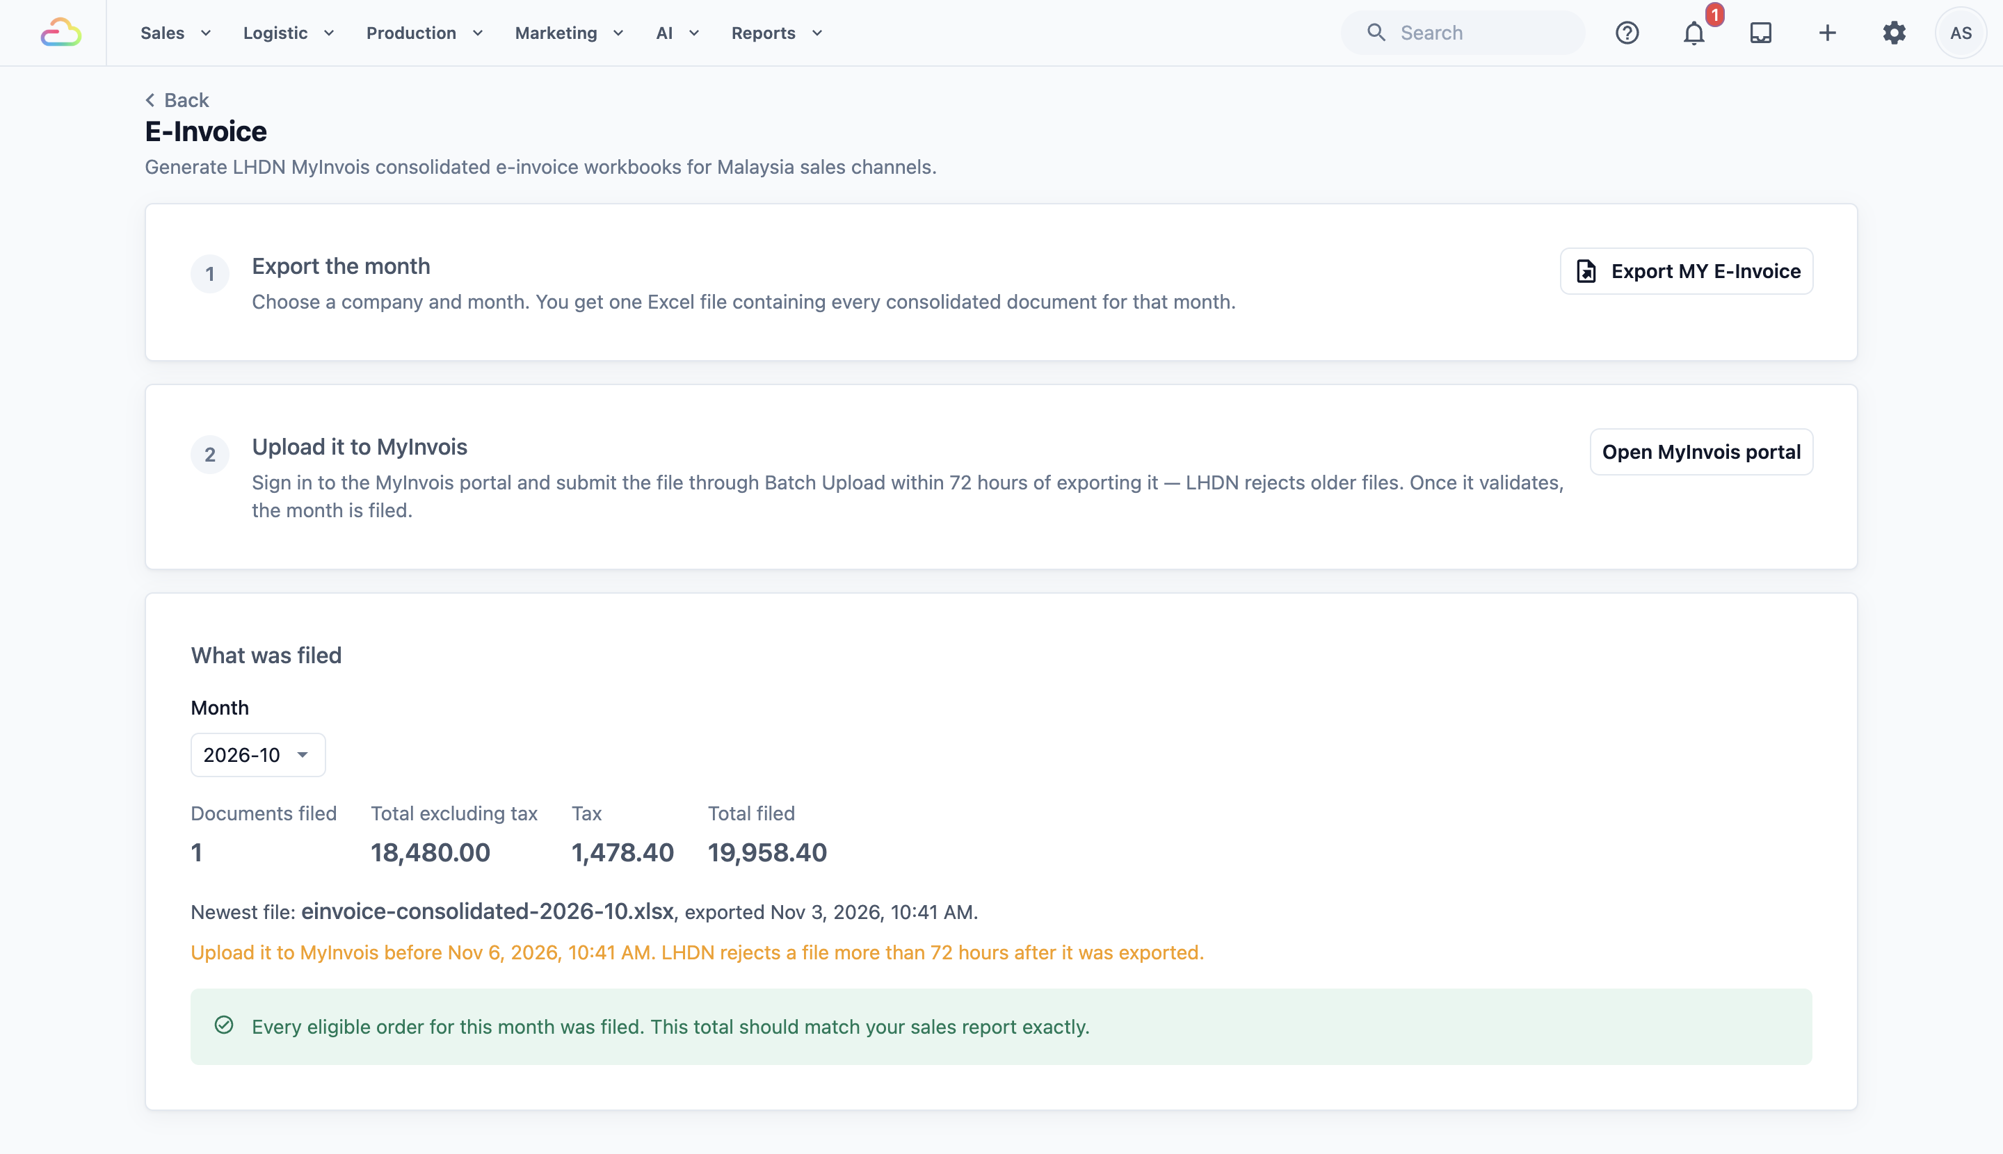Click the plus create icon
Image resolution: width=2003 pixels, height=1154 pixels.
click(x=1828, y=33)
